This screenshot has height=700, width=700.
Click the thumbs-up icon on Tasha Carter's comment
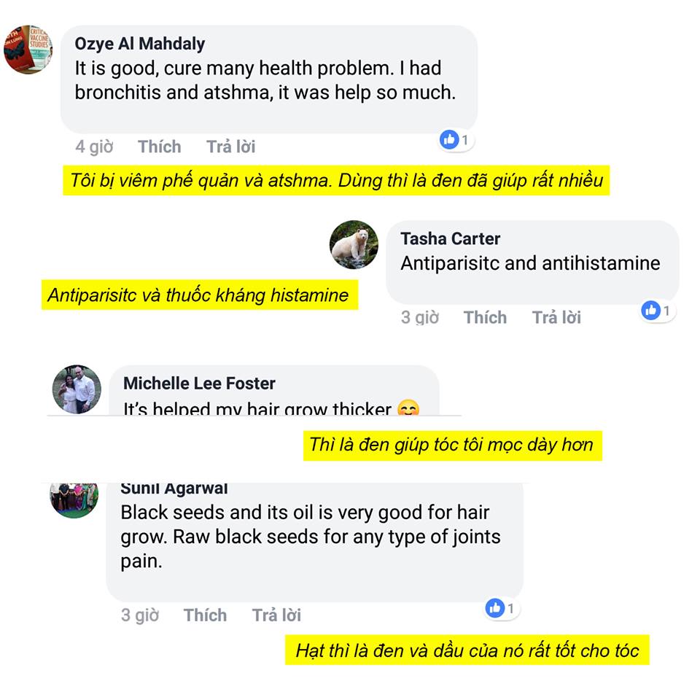(x=651, y=311)
